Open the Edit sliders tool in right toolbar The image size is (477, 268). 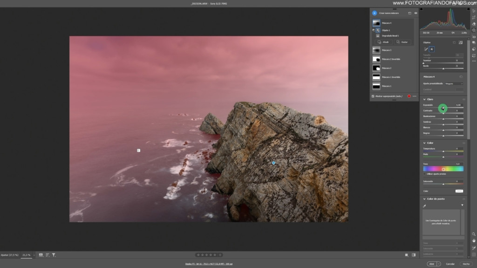474,11
